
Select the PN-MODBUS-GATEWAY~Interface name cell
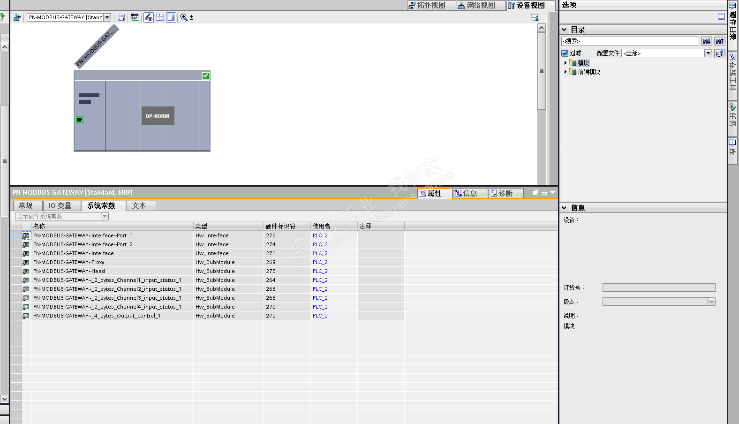(112, 253)
